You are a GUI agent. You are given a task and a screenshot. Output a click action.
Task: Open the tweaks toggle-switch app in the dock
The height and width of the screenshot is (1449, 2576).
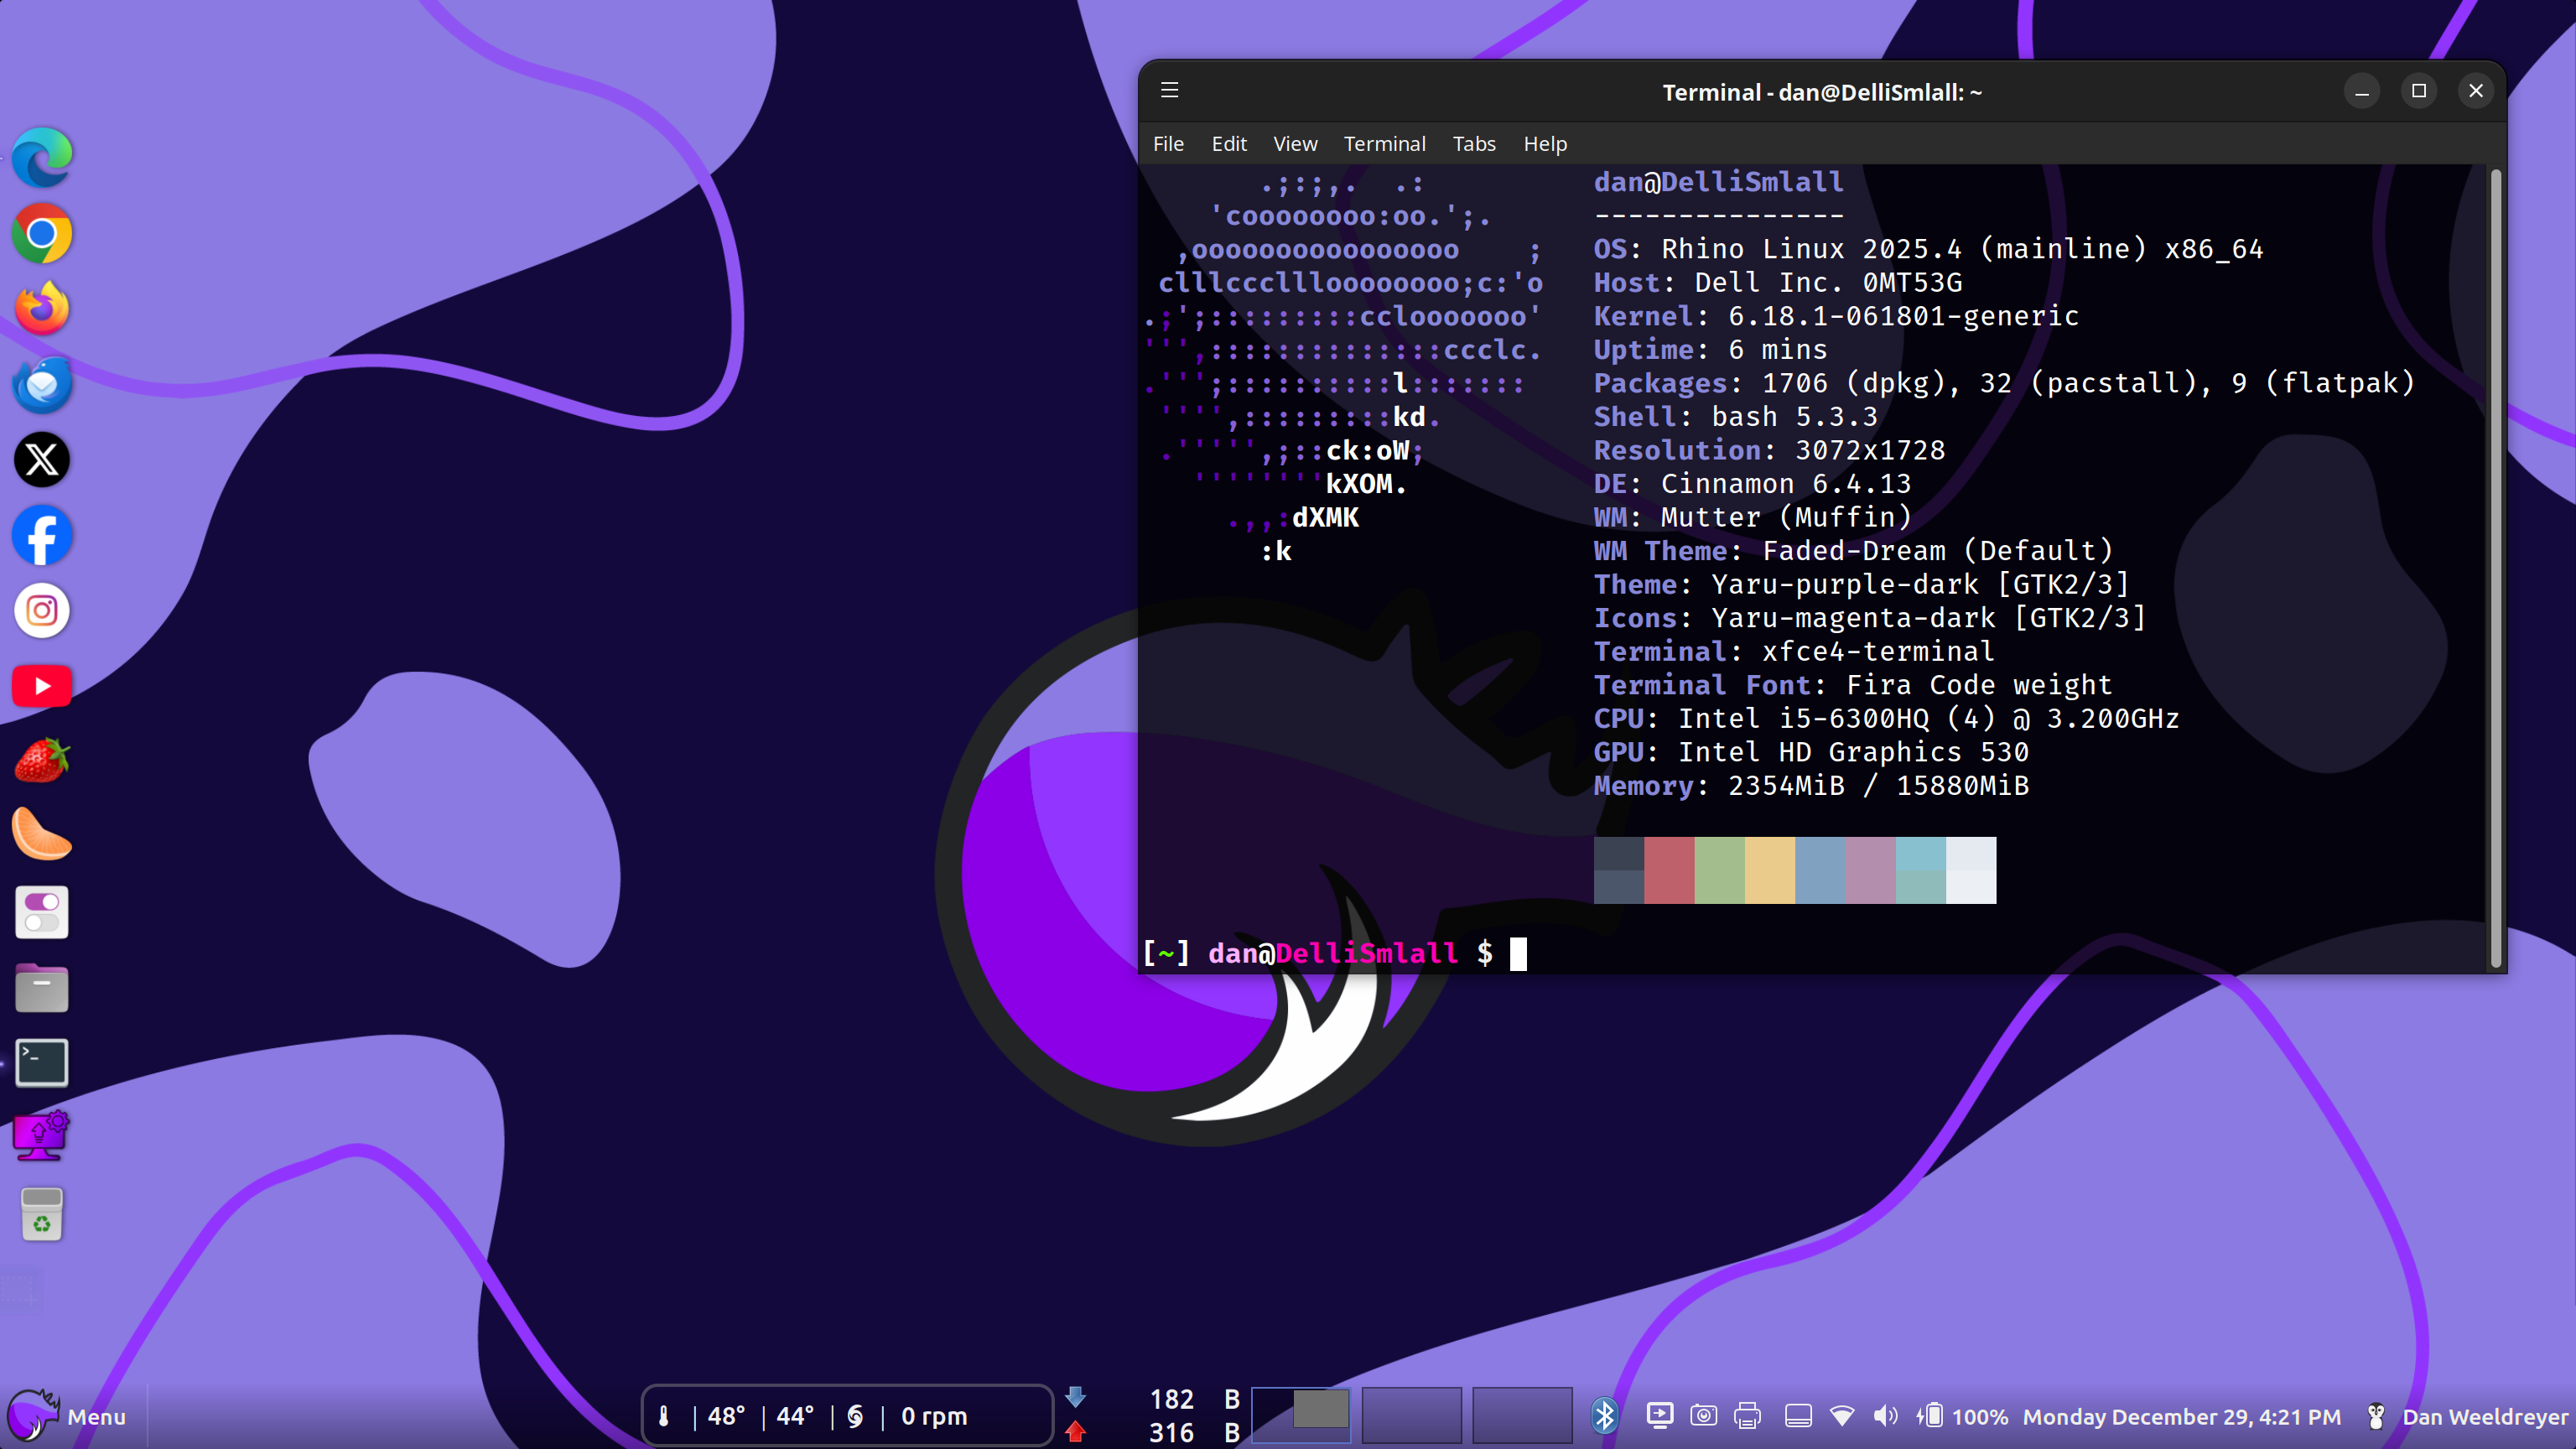[42, 912]
